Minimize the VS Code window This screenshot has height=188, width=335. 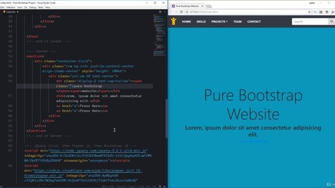pos(147,3)
